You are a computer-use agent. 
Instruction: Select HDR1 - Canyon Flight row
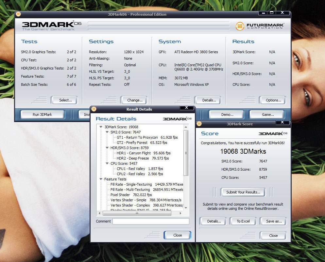(x=144, y=153)
